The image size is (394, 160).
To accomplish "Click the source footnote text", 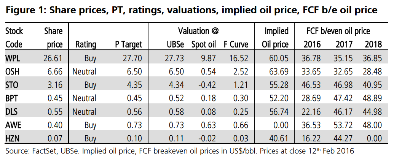I will pos(180,151).
